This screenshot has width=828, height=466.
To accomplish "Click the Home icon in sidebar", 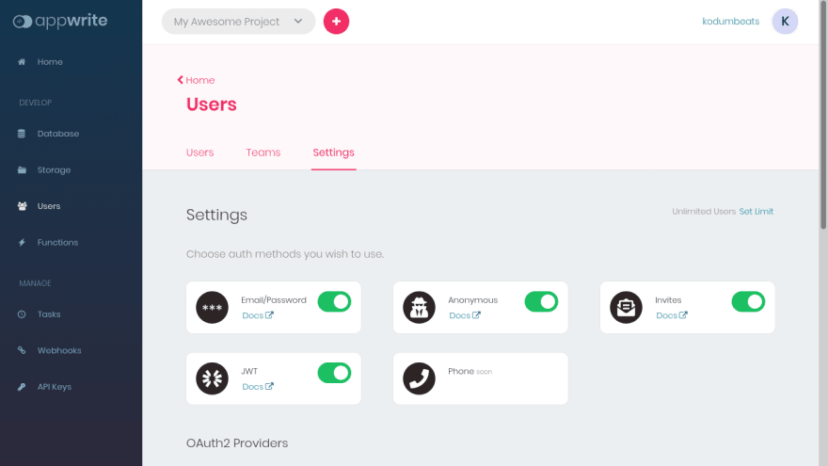I will coord(22,62).
